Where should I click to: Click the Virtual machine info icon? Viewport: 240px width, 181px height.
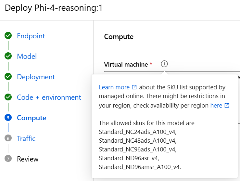(x=164, y=64)
